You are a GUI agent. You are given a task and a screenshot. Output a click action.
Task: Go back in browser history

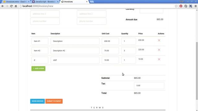coord(3,6)
